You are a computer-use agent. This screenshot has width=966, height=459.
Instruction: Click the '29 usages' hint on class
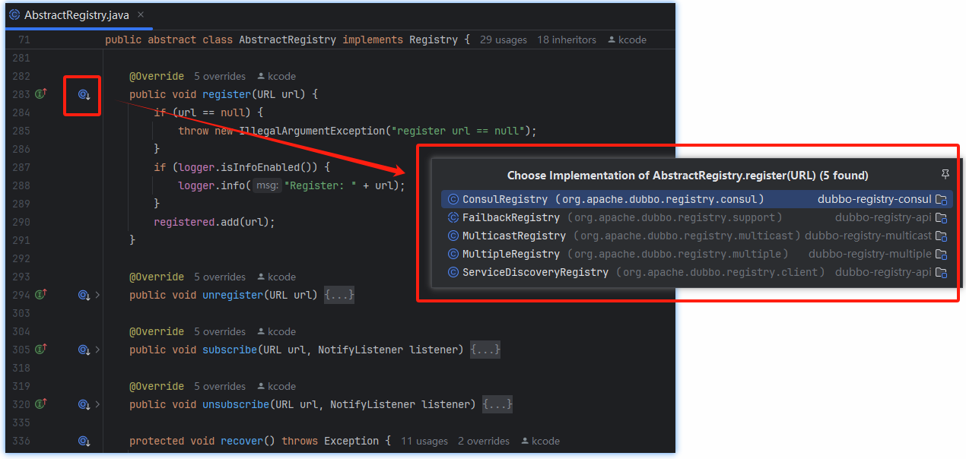pos(503,40)
